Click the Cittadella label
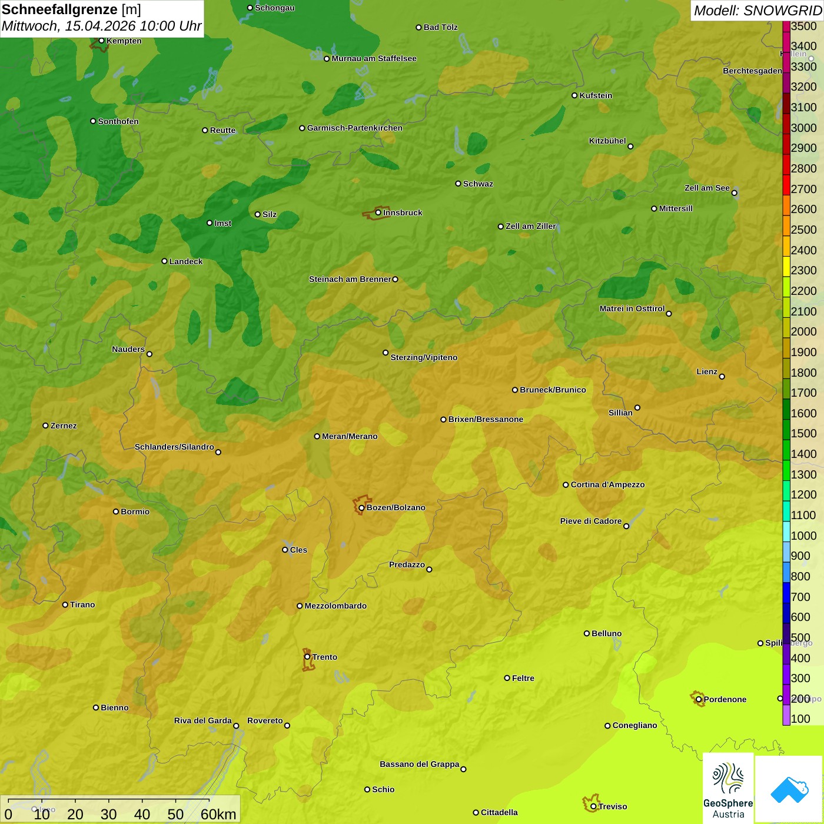Screen dimensions: 824x824 click(499, 812)
